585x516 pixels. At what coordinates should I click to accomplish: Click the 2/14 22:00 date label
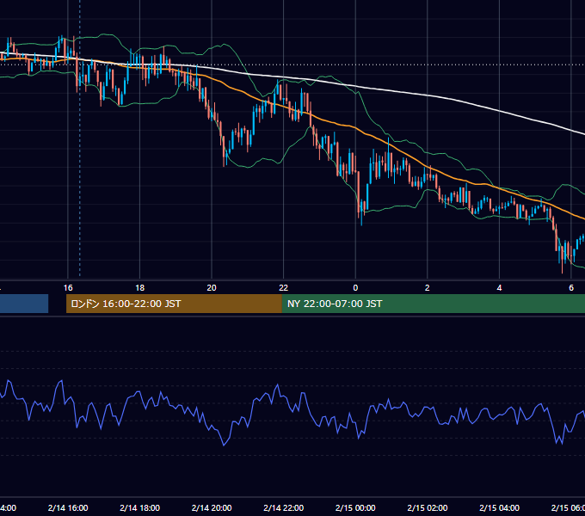pos(284,507)
